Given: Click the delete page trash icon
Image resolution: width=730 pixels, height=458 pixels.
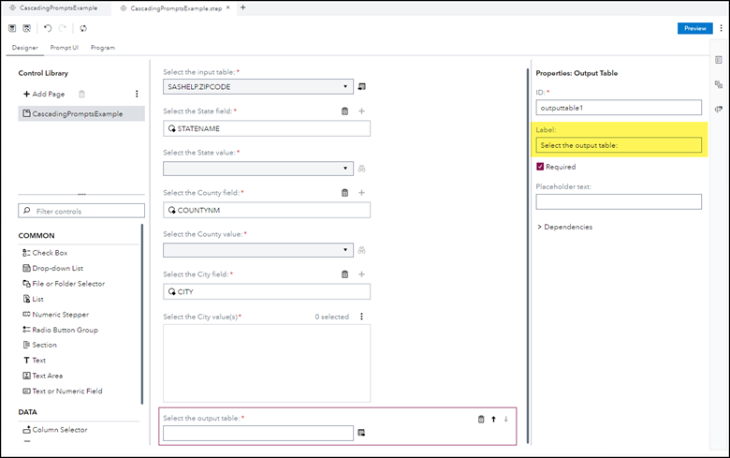Looking at the screenshot, I should coord(82,94).
